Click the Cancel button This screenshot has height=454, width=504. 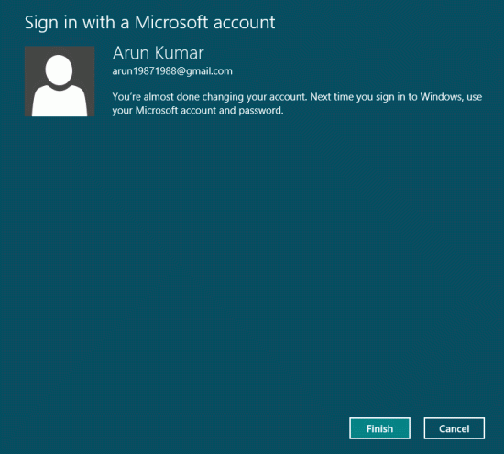coord(455,428)
